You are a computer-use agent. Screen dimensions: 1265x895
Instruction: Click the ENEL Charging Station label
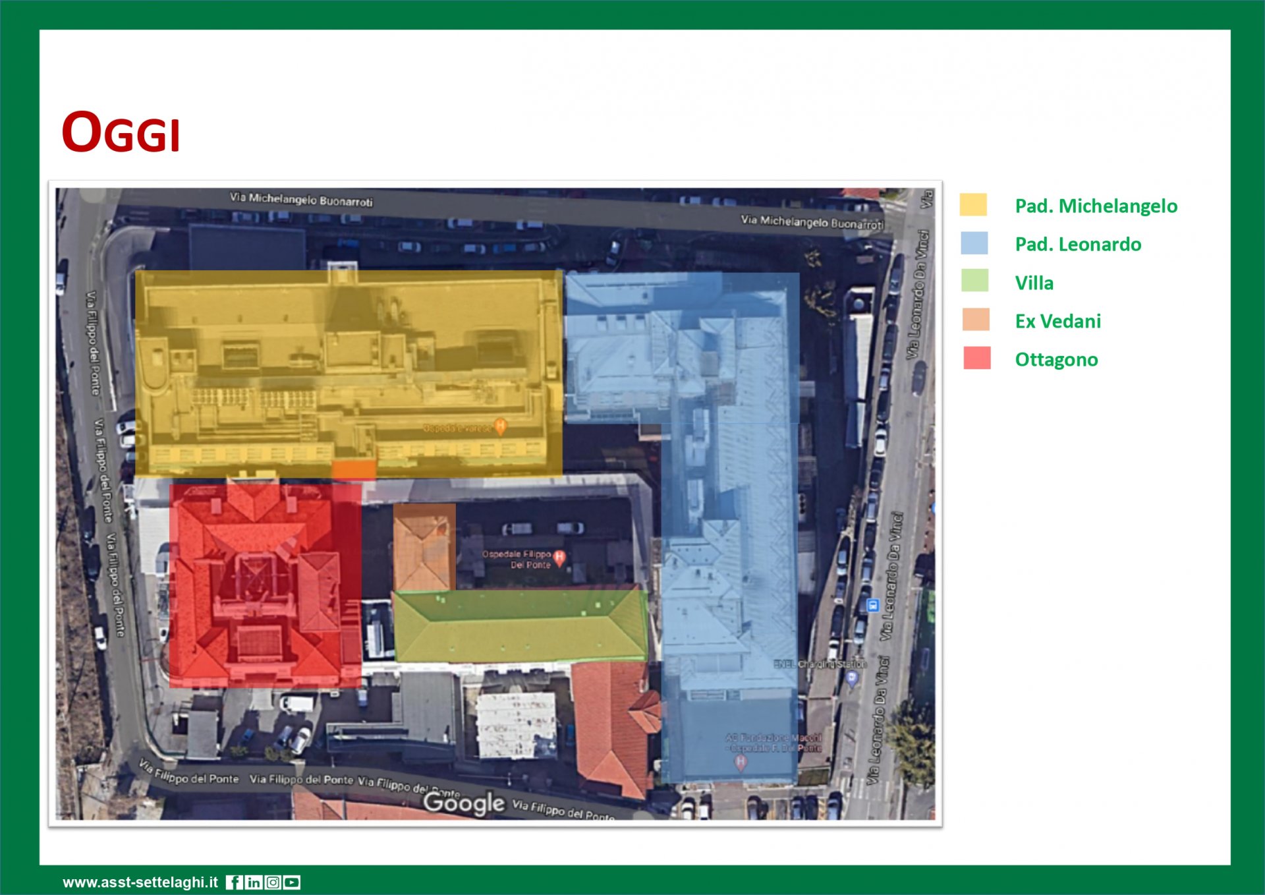820,664
